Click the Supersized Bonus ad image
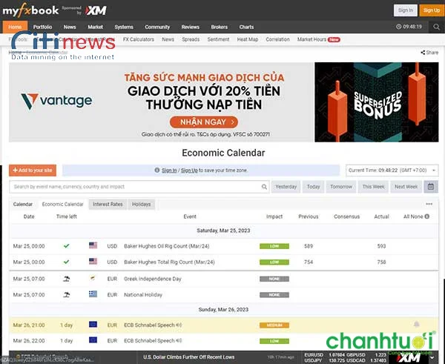Image resolution: width=445 pixels, height=364 pixels. (x=377, y=102)
